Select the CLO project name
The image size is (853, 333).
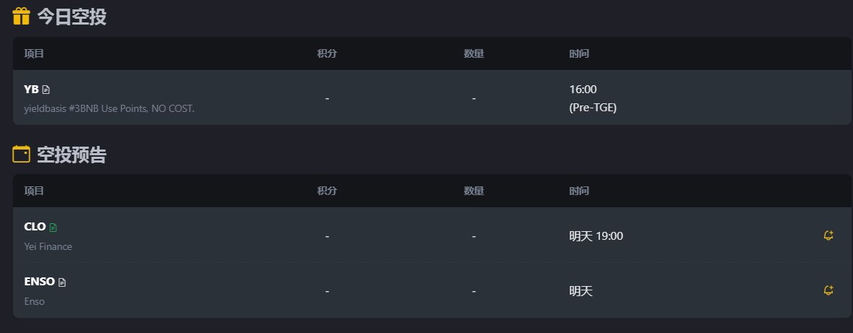[35, 227]
